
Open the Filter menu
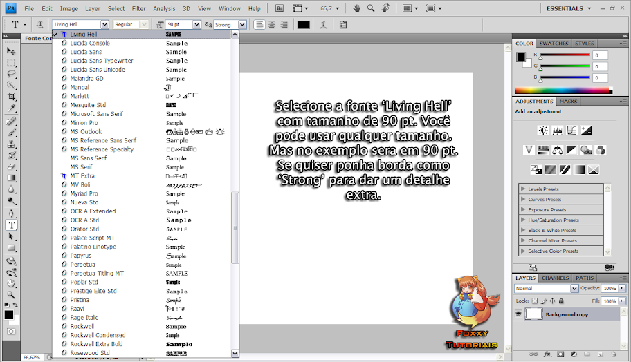[138, 8]
